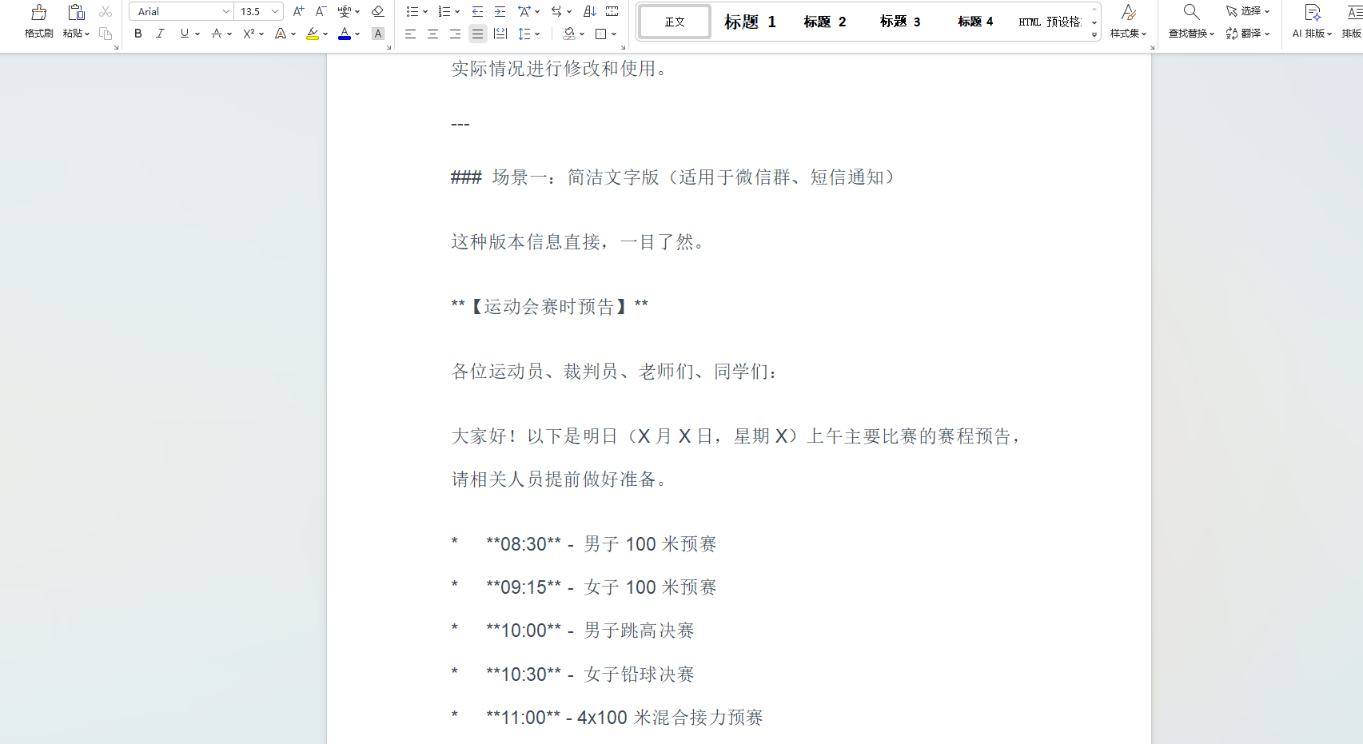Click the 样式集 style set button

1128,21
